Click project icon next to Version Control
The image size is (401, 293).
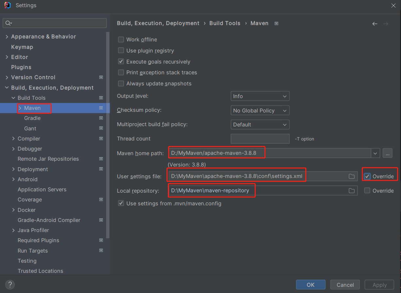pos(101,78)
